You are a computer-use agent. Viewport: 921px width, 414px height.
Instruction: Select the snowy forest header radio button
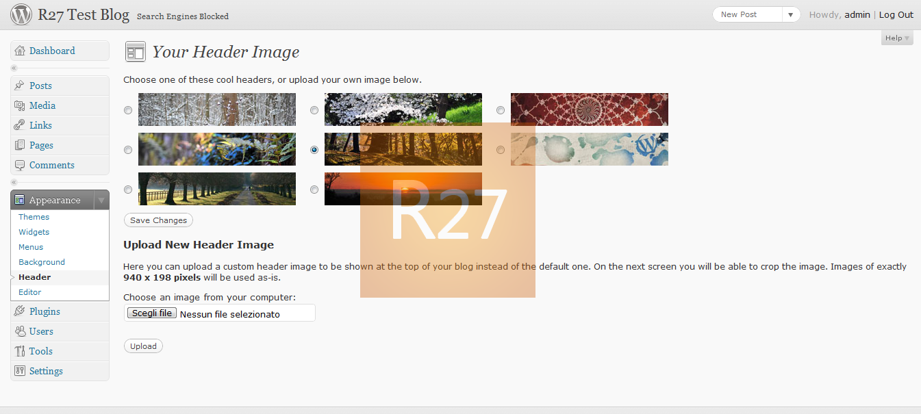pyautogui.click(x=128, y=110)
